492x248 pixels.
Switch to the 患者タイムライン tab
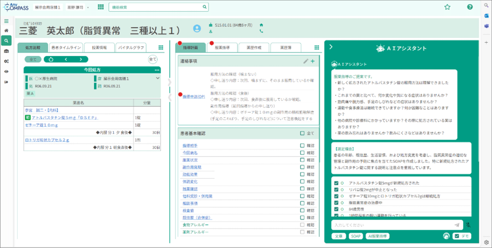click(x=66, y=48)
